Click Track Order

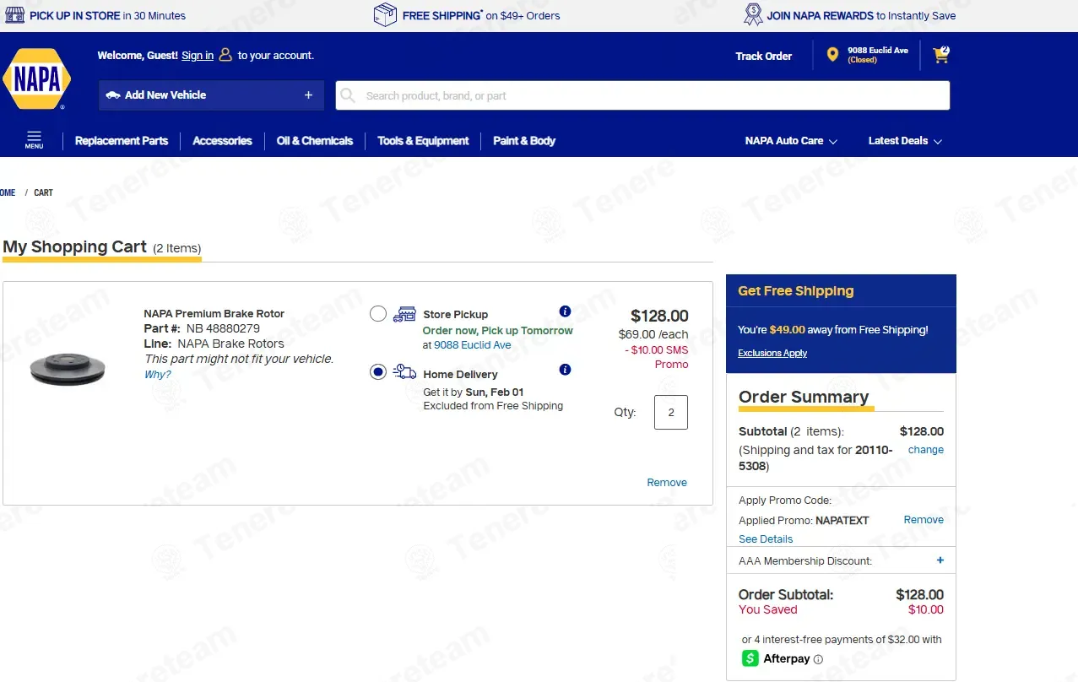(763, 57)
